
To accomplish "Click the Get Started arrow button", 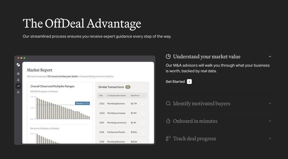I will [189, 82].
